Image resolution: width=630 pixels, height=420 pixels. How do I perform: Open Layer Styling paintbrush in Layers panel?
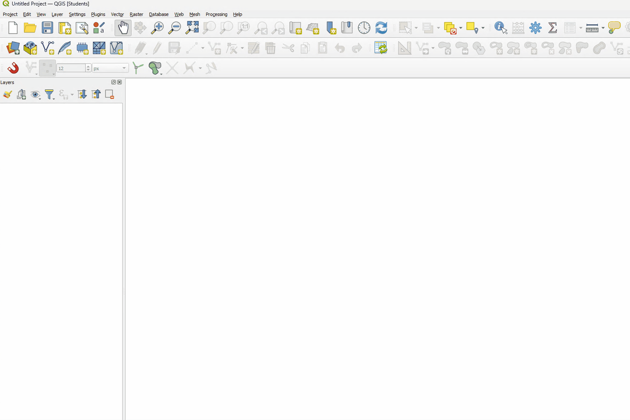click(8, 94)
